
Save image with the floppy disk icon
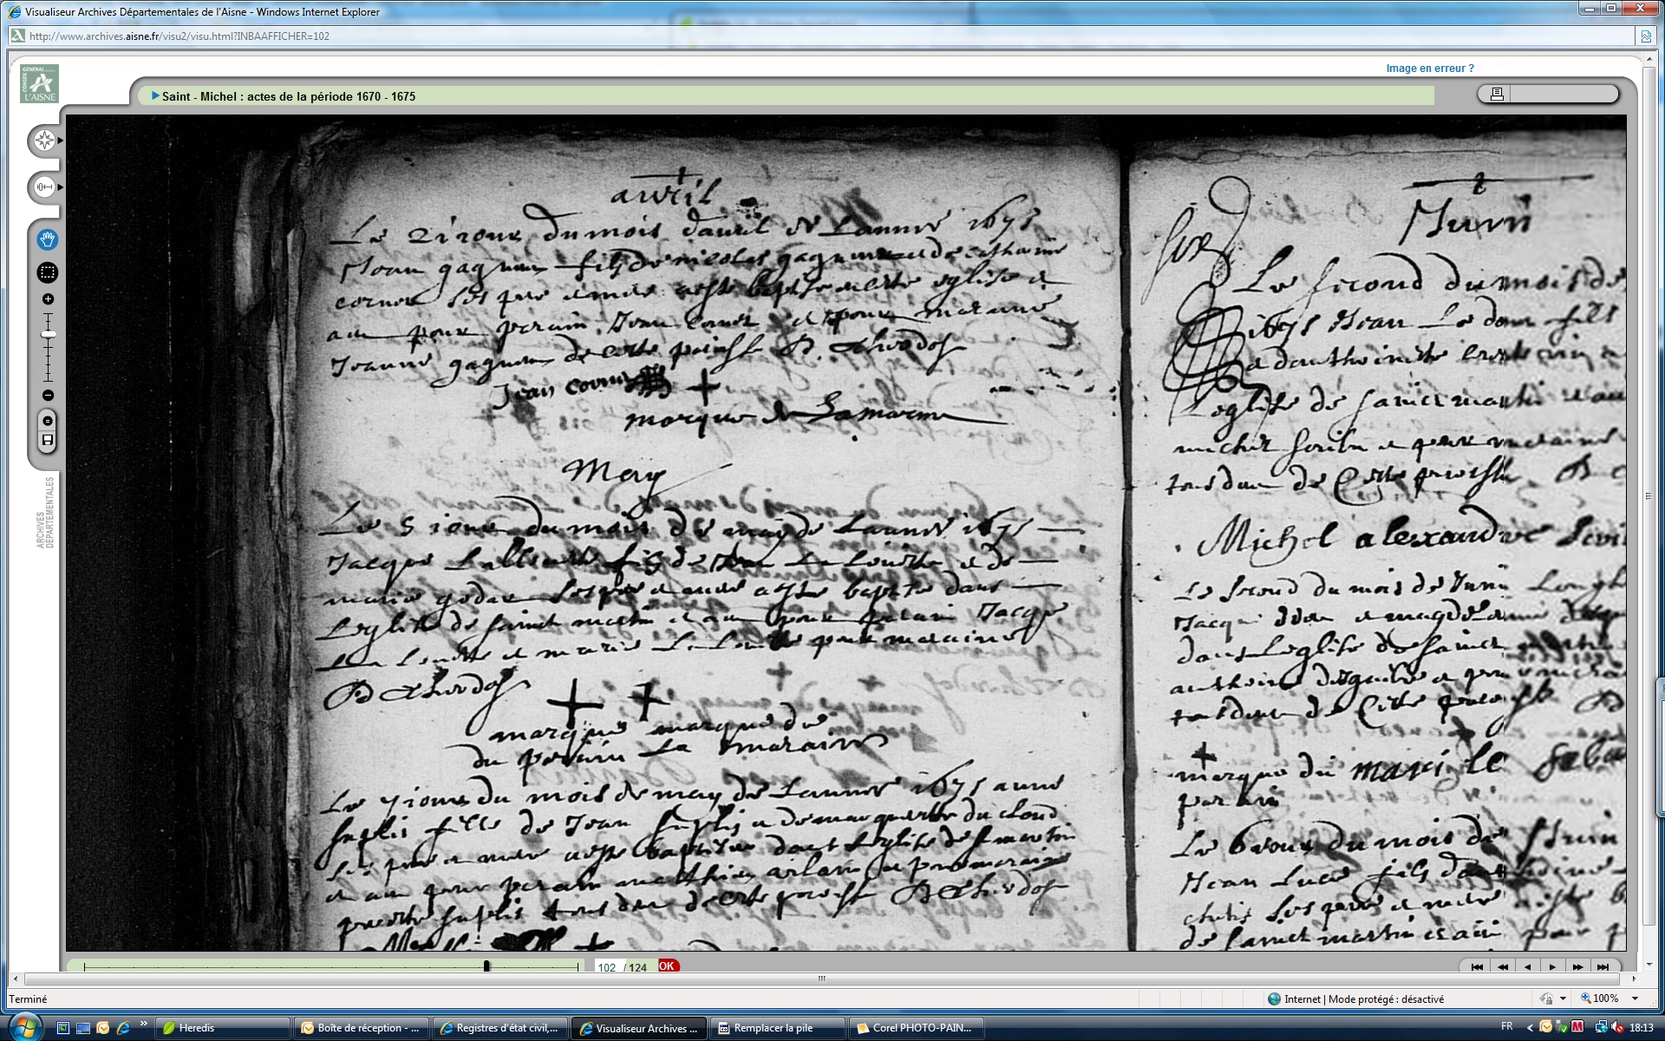pyautogui.click(x=48, y=441)
